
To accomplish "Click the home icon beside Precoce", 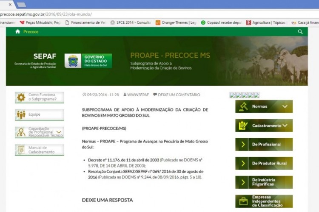I will click(x=18, y=31).
